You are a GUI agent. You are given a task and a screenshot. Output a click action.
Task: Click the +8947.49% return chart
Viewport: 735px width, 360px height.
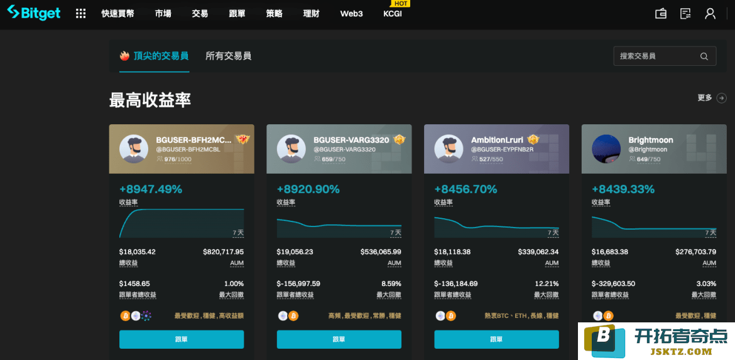[182, 223]
